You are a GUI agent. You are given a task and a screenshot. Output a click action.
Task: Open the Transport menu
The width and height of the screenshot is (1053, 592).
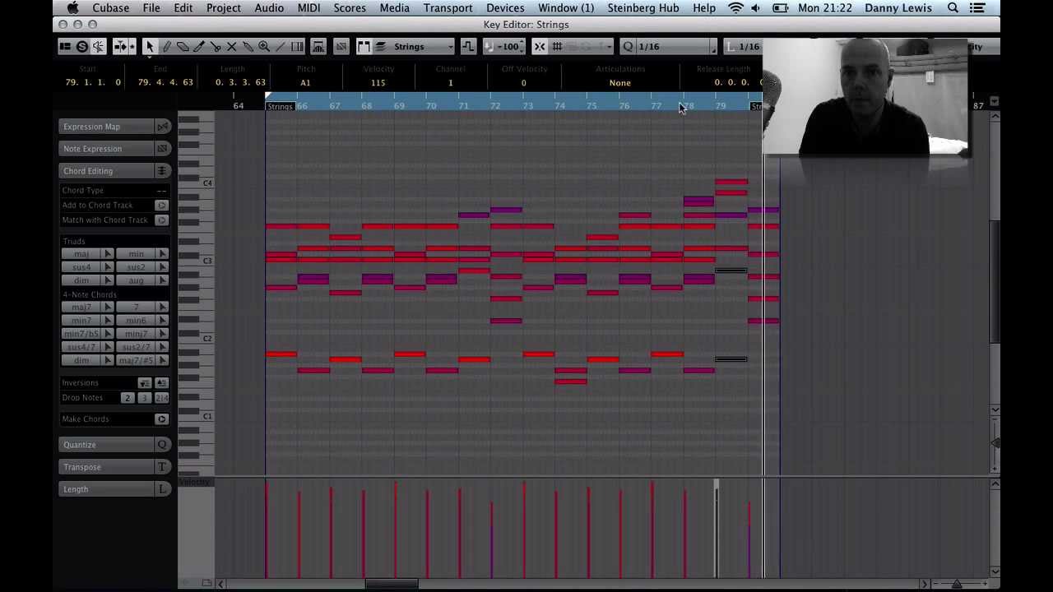448,8
